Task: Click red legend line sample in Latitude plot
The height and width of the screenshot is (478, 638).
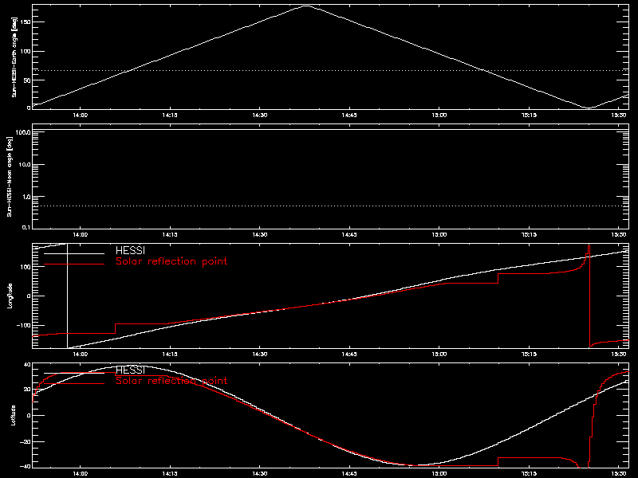Action: point(74,384)
